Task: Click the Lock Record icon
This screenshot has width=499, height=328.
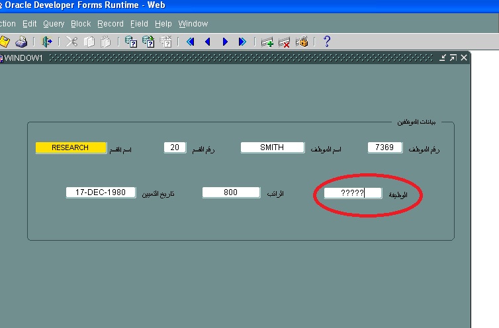Action: [x=302, y=42]
